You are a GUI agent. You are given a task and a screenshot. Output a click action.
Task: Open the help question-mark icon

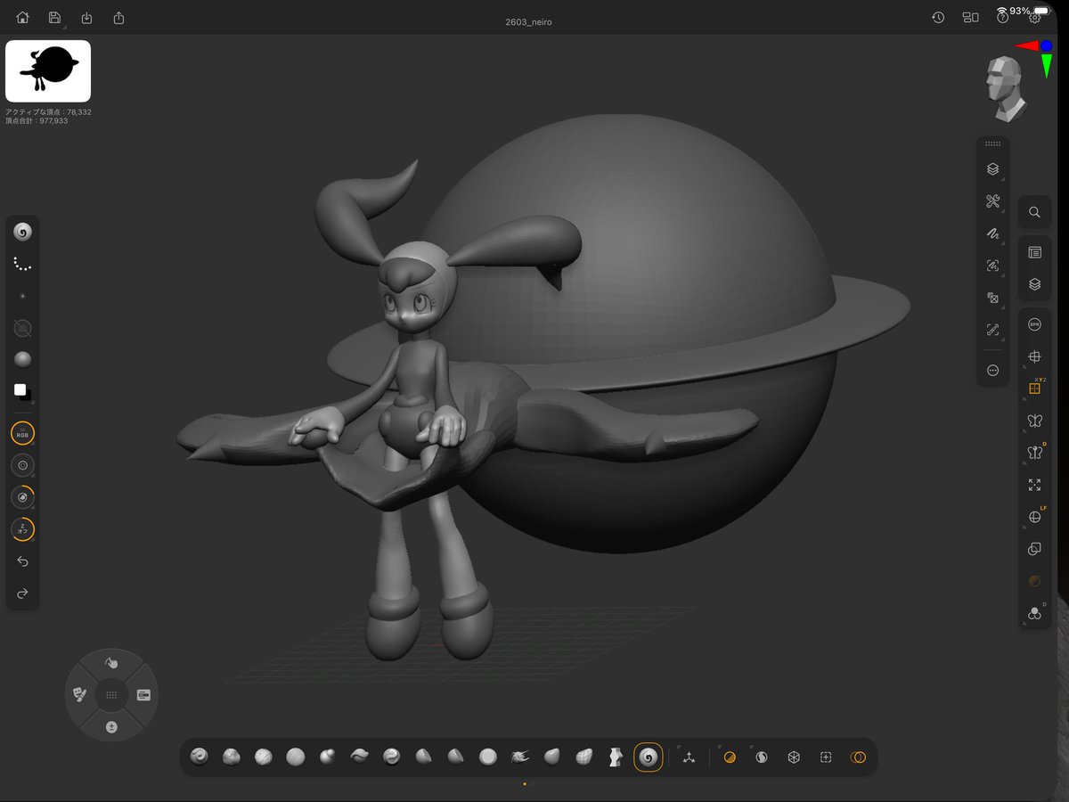1002,18
